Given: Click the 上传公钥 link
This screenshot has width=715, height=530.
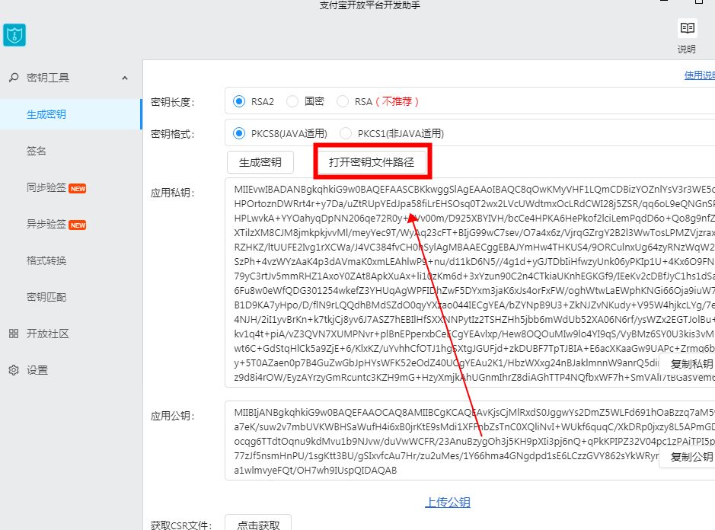Looking at the screenshot, I should 447,502.
